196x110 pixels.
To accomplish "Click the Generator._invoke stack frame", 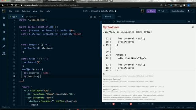I will (111, 90).
